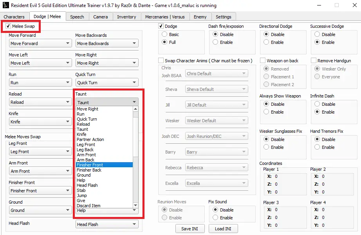
Task: Open the Finisher Front melee dropdown
Action: coord(40,191)
